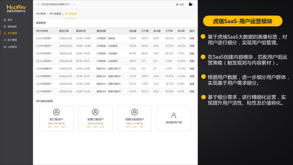Click the 添加新用户组 add user icon

click(174, 115)
